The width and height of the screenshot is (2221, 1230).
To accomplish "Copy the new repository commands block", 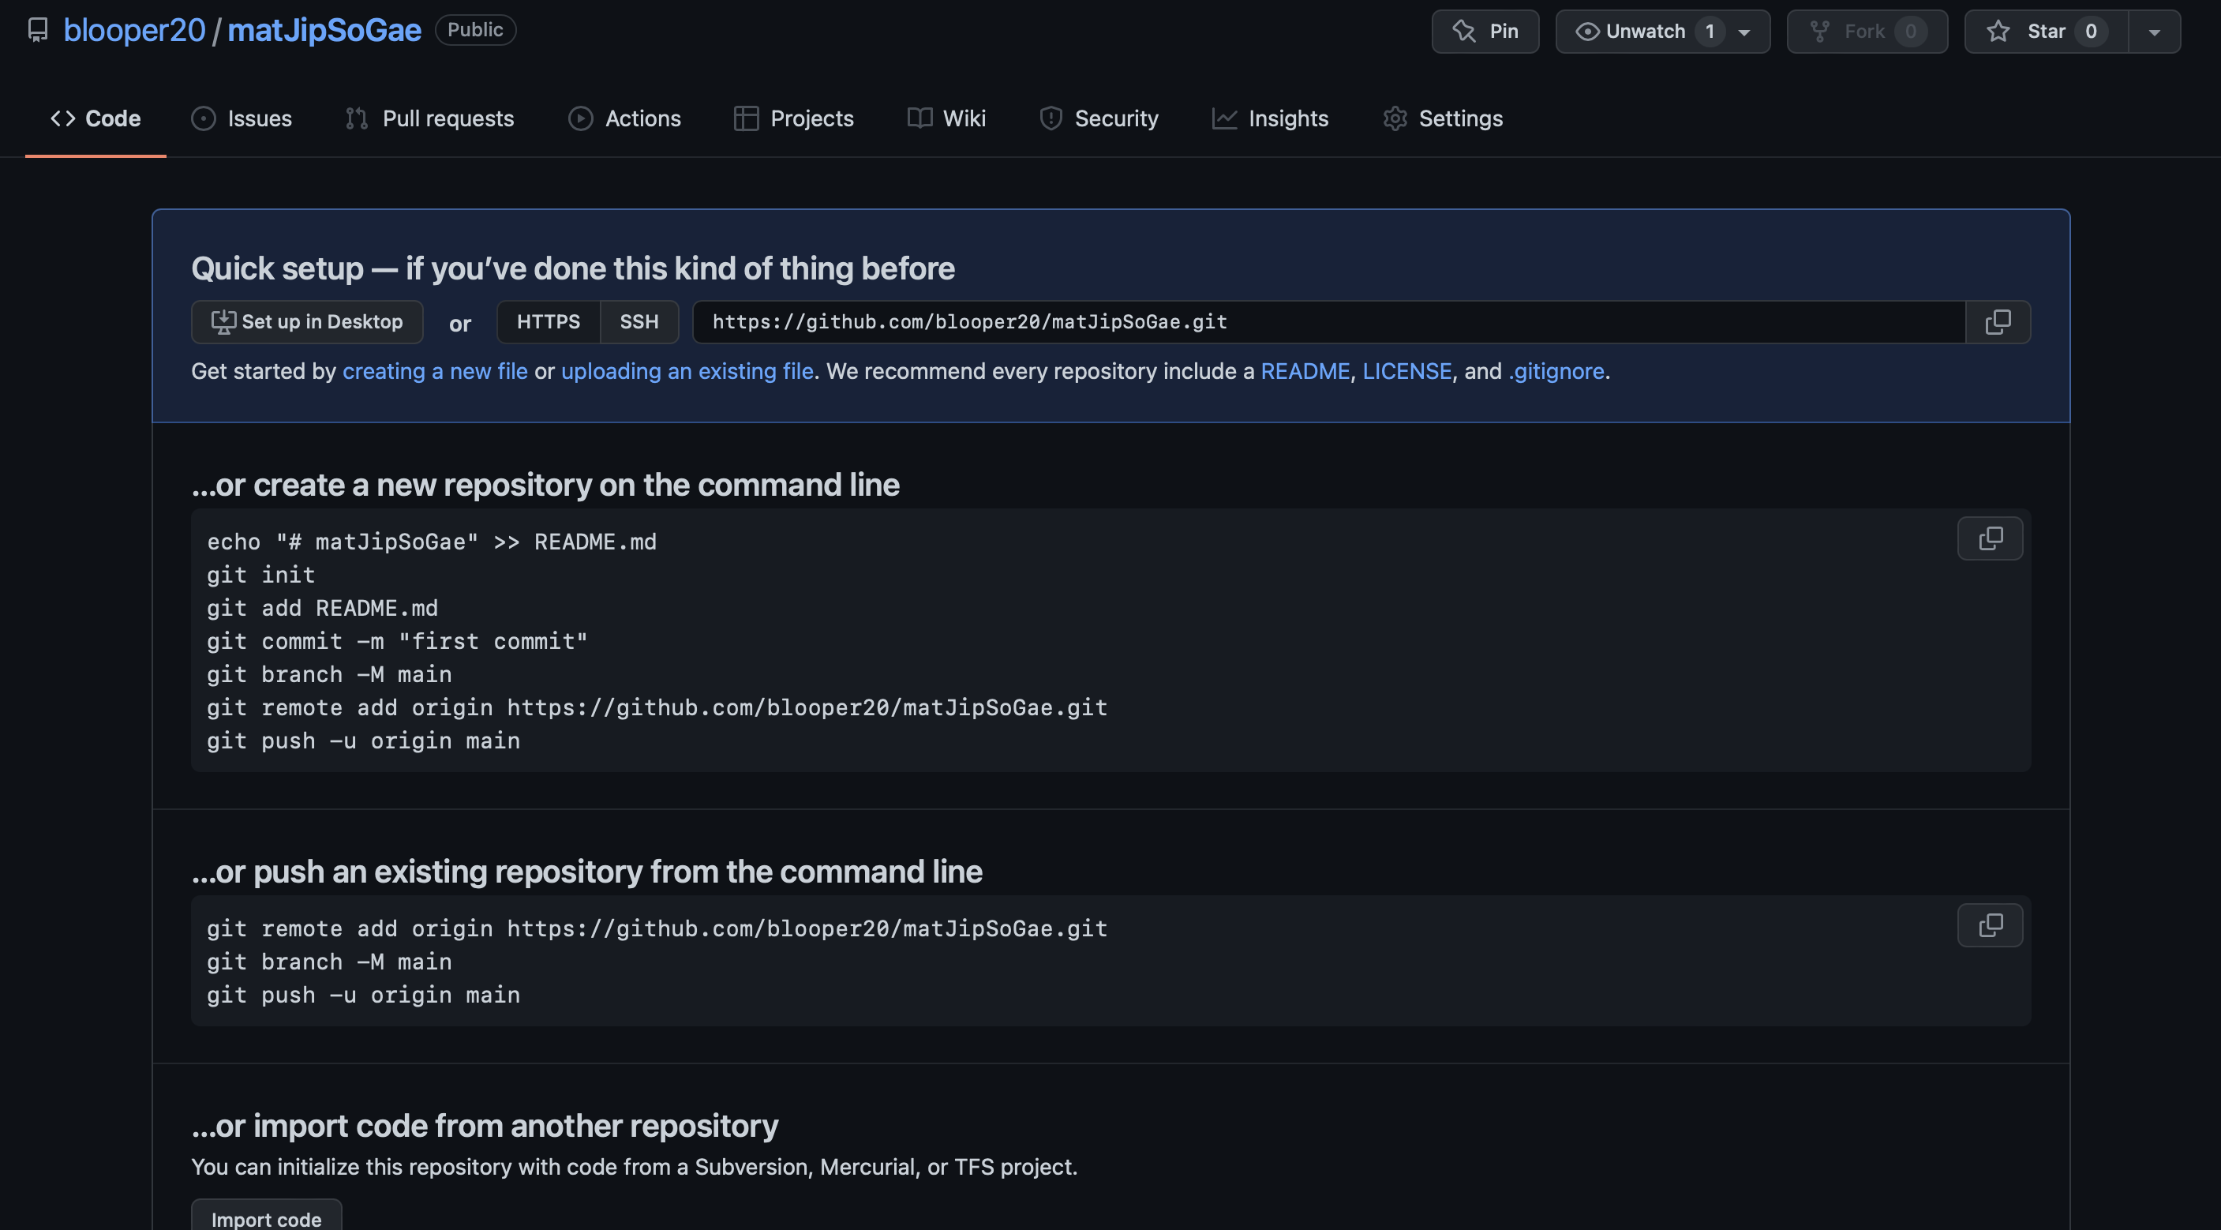I will click(1990, 539).
